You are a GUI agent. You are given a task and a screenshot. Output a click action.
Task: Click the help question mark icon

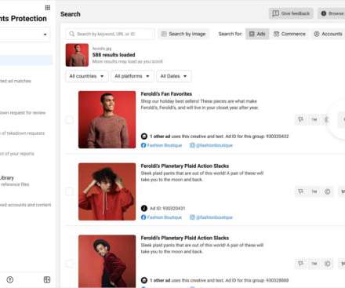tap(10, 279)
